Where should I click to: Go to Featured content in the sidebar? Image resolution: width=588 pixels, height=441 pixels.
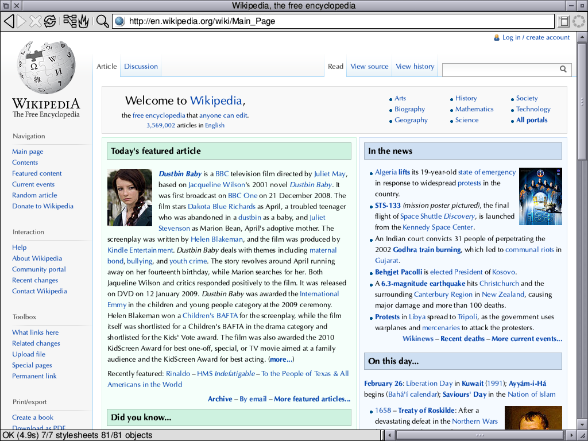point(37,173)
